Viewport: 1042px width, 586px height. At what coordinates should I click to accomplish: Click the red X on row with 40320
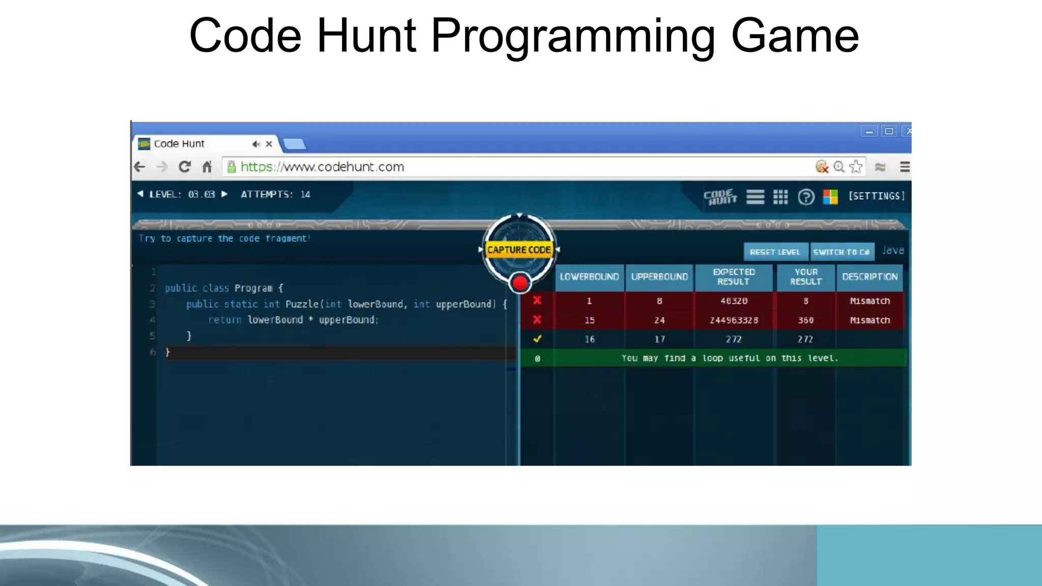(537, 301)
